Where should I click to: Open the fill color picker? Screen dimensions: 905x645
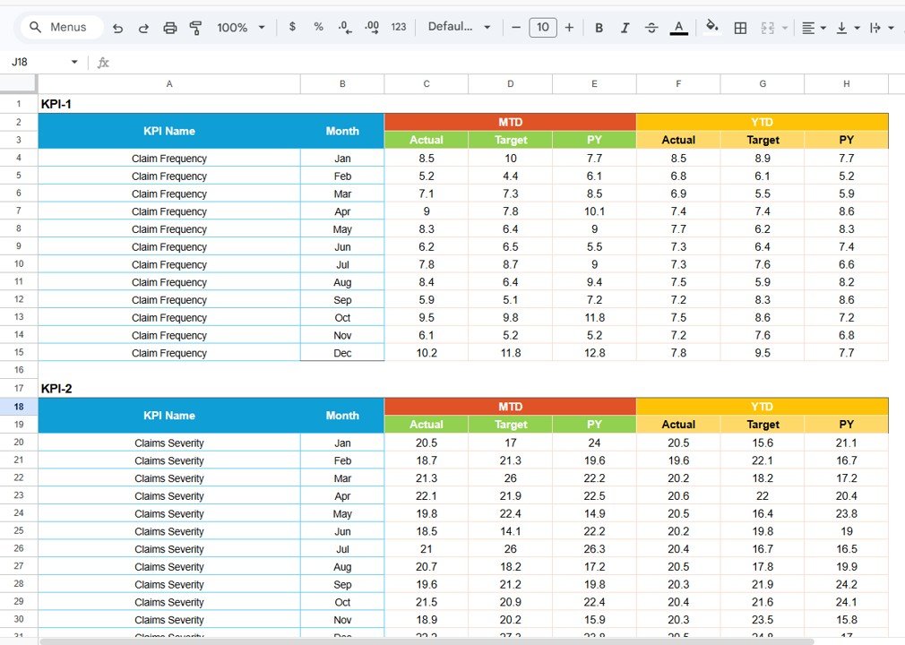click(712, 27)
